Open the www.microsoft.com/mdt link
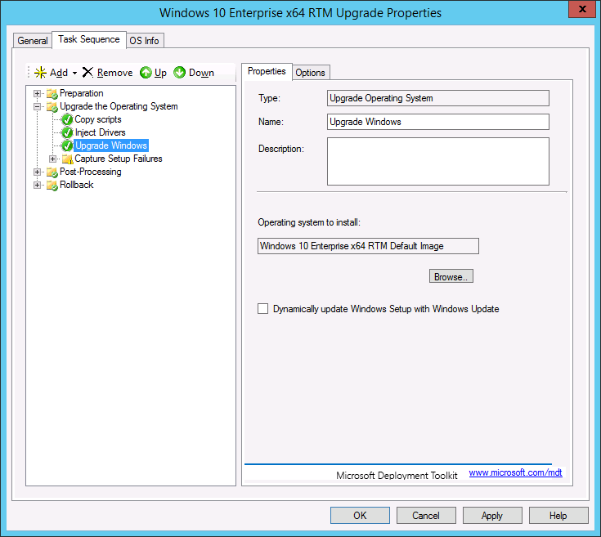Screen dimensions: 601x537 515,472
